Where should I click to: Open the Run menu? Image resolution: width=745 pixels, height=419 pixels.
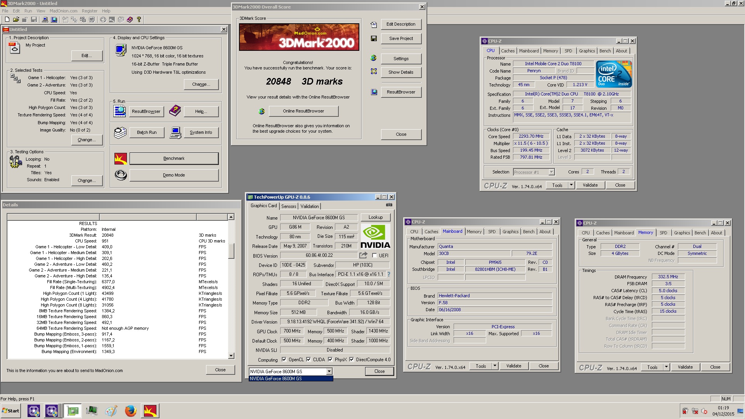click(28, 11)
